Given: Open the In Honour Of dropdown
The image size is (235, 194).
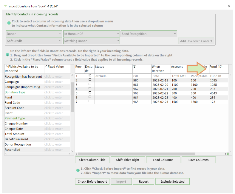Looking at the screenshot, I should tap(92, 34).
